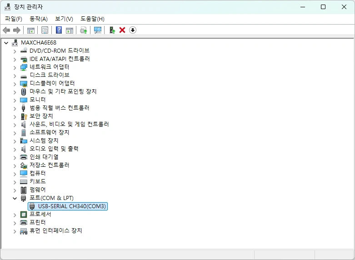
Task: Click the red X uninstall device icon
Action: pyautogui.click(x=122, y=30)
